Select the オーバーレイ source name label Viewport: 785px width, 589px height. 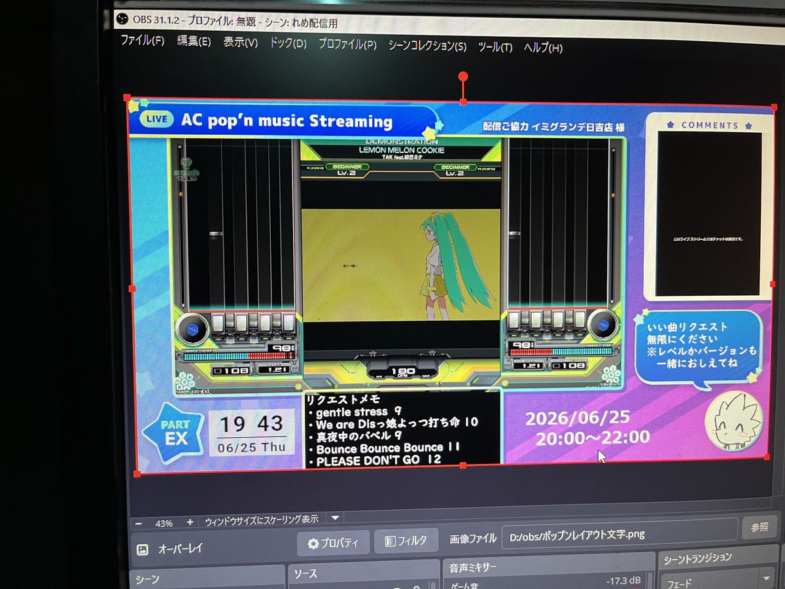pos(181,549)
